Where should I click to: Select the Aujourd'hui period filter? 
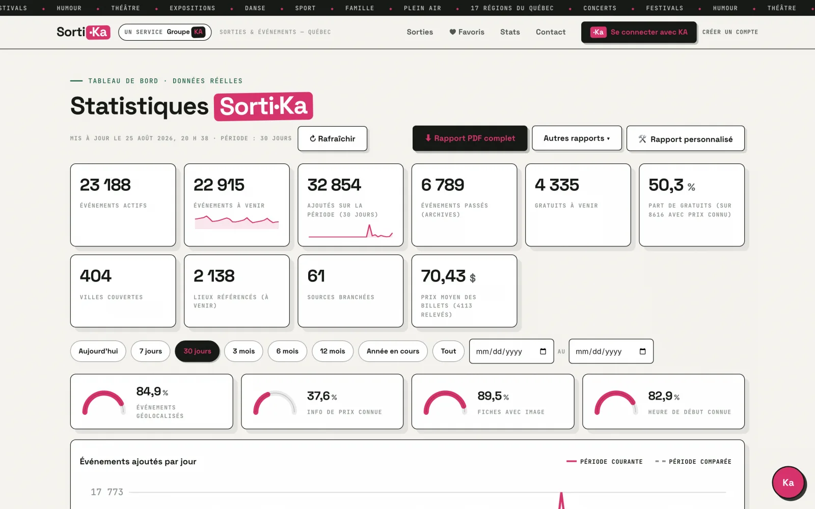point(98,351)
